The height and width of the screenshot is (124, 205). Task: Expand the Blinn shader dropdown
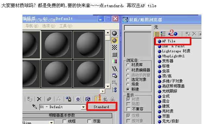[51, 122]
